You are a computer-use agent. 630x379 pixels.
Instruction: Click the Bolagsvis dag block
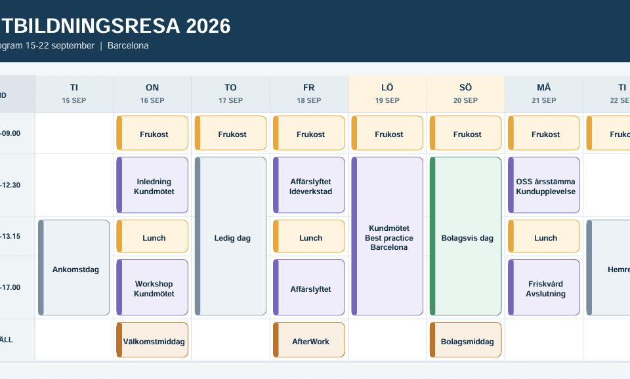(x=466, y=236)
